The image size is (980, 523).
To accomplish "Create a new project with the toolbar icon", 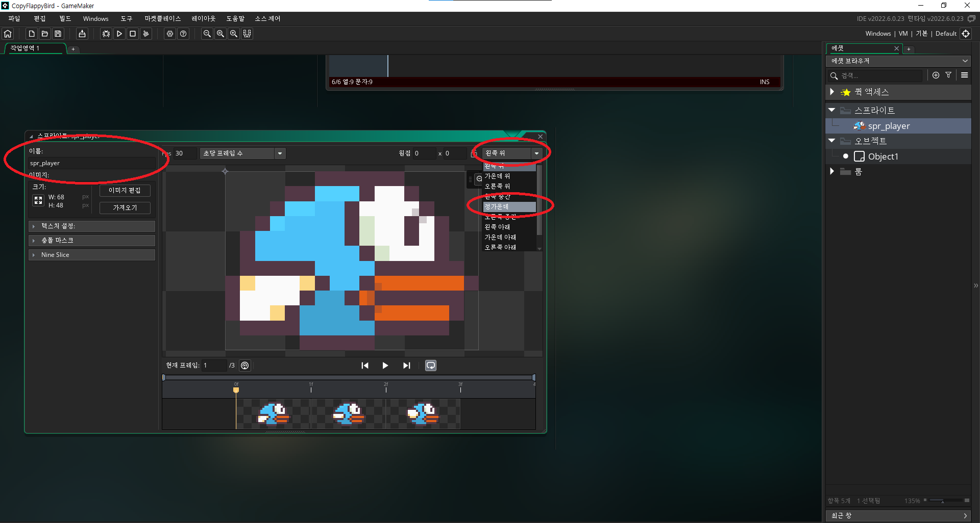I will click(x=32, y=34).
